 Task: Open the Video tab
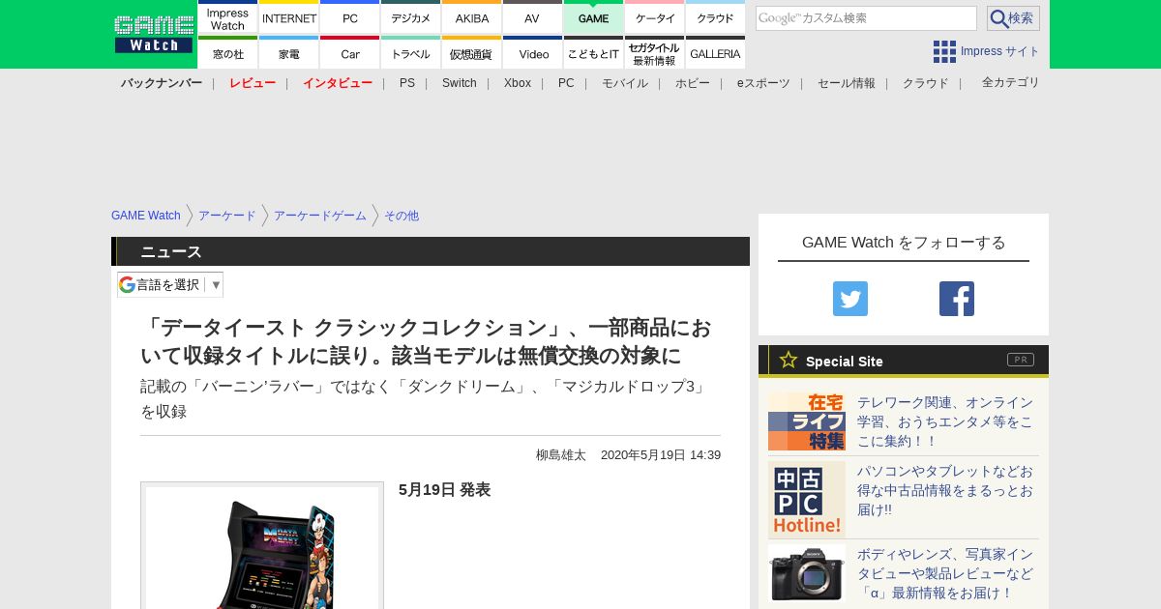pos(532,53)
